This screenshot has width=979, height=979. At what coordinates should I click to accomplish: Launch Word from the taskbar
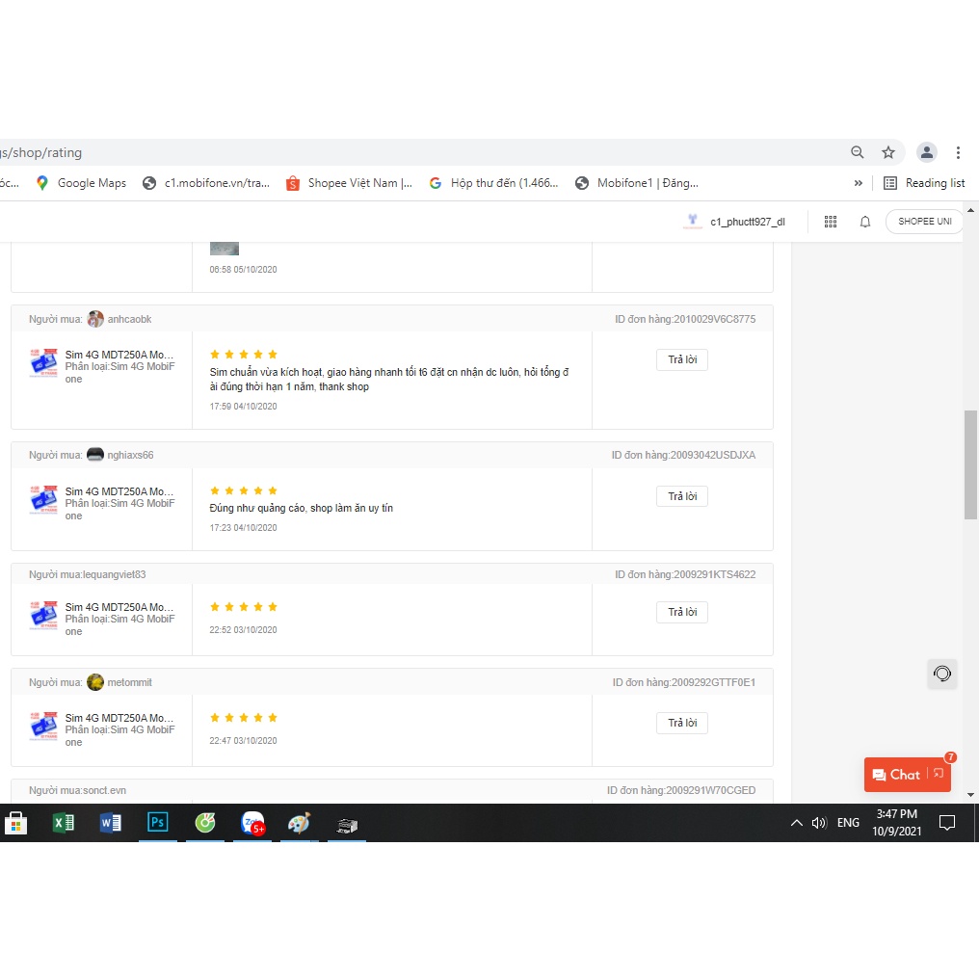[110, 823]
